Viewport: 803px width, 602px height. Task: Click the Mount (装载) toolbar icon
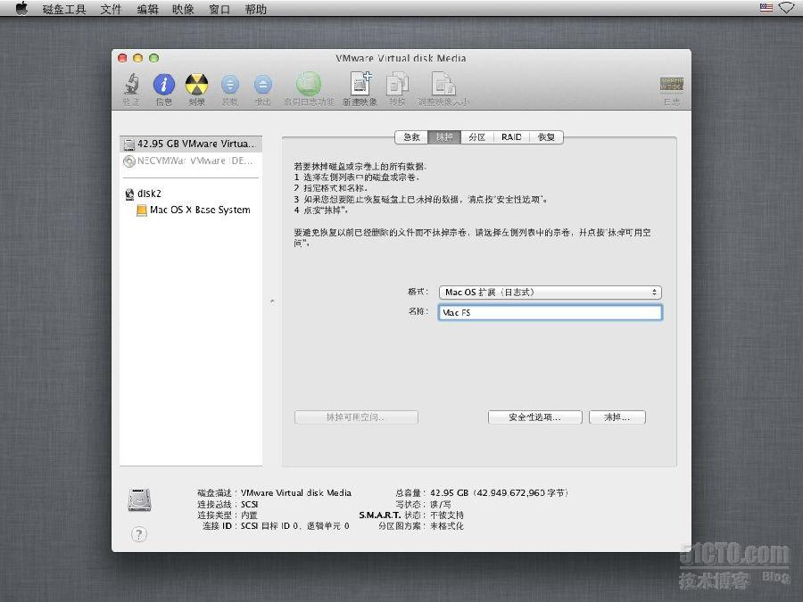230,85
